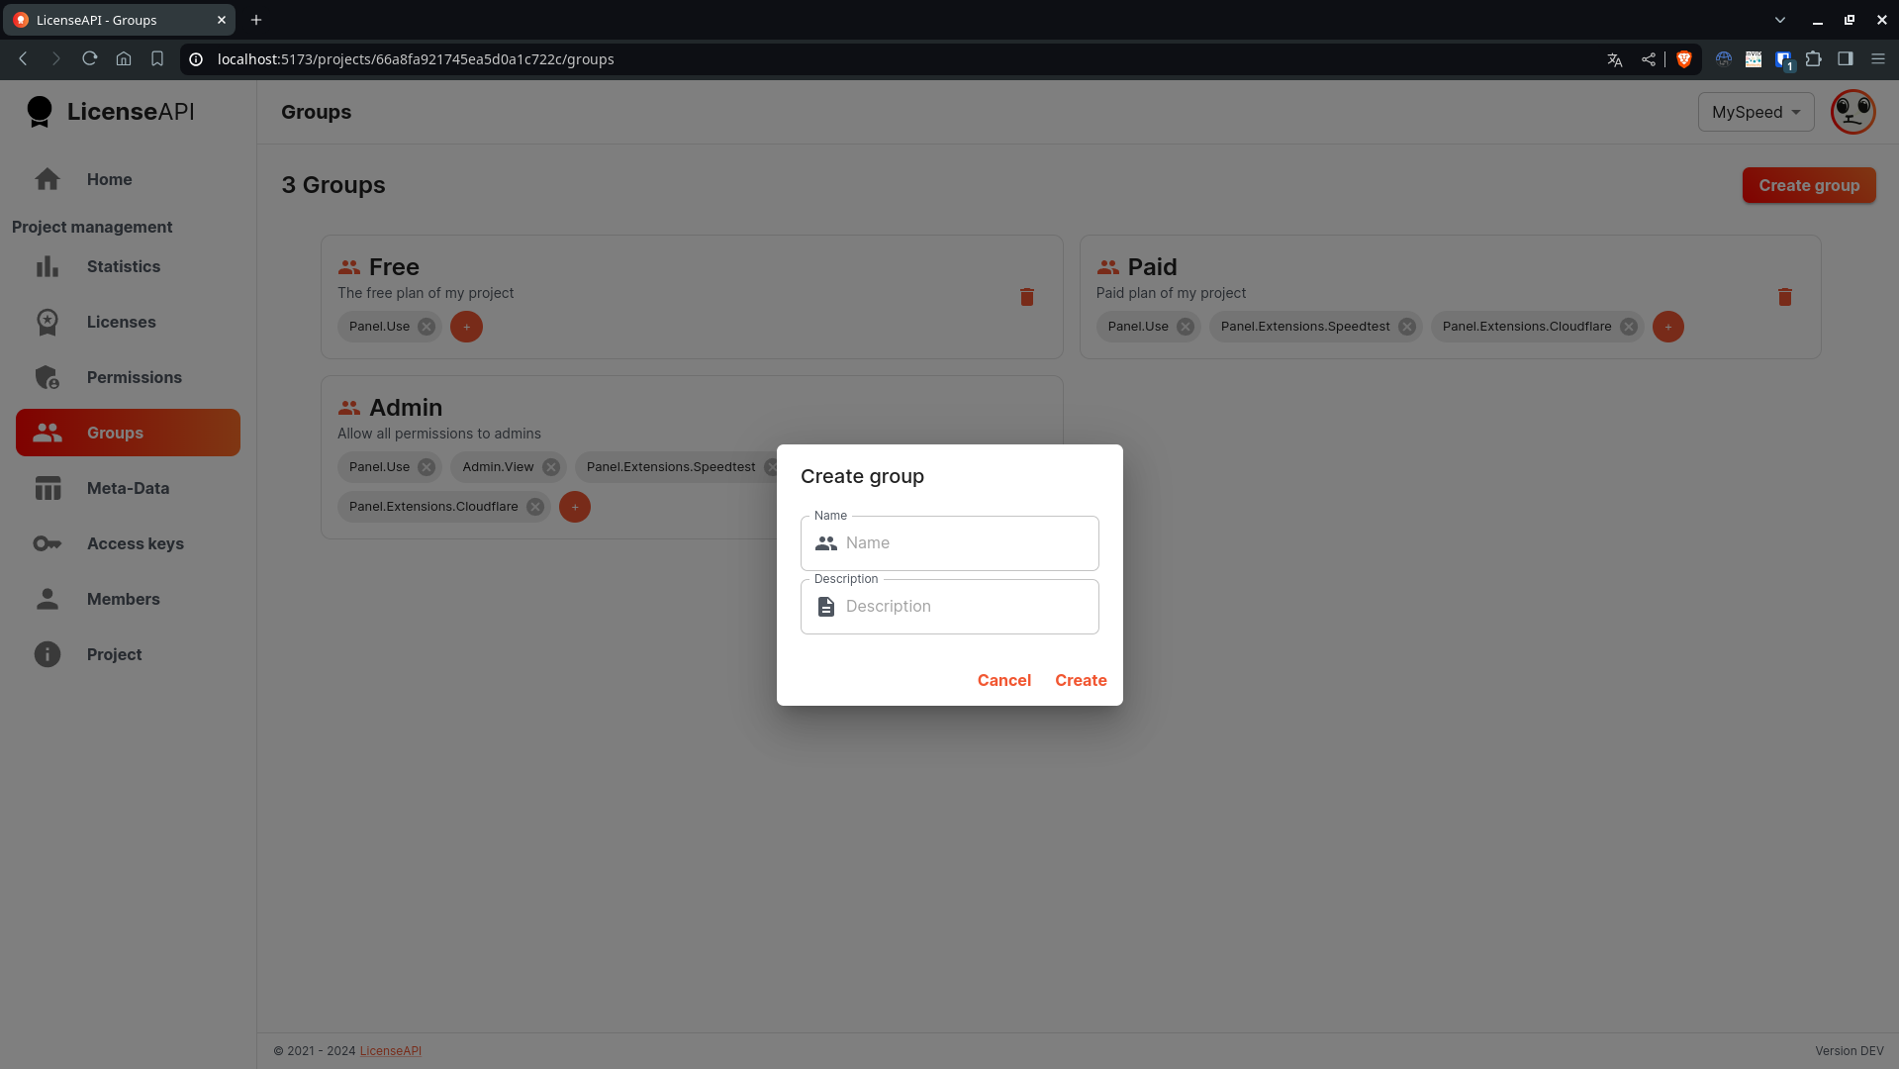Open the LicenseAPI footer link

pyautogui.click(x=390, y=1051)
